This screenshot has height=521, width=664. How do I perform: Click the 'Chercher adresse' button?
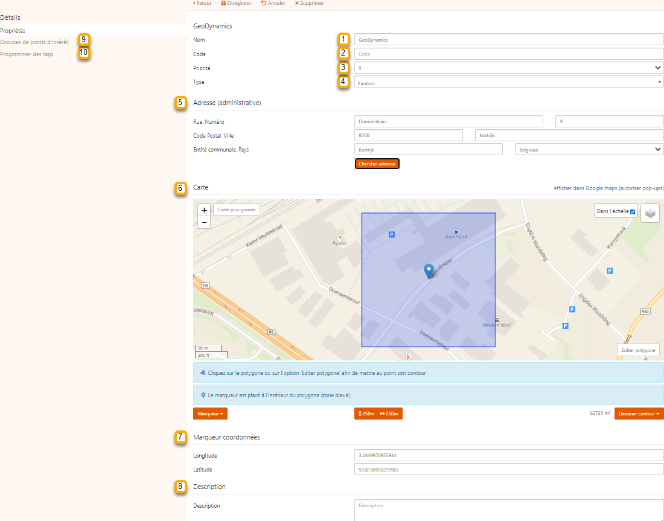point(377,164)
